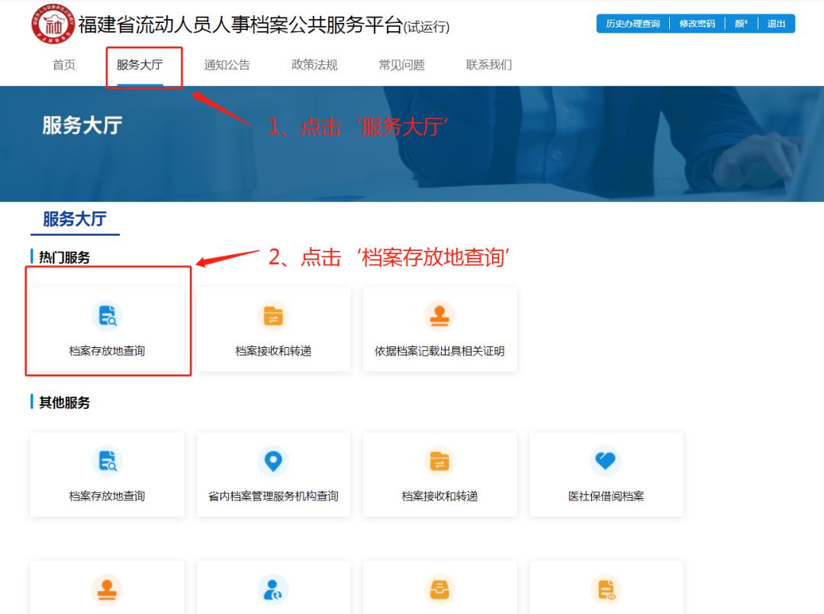
Task: Open the 政策法规 menu item
Action: [314, 66]
